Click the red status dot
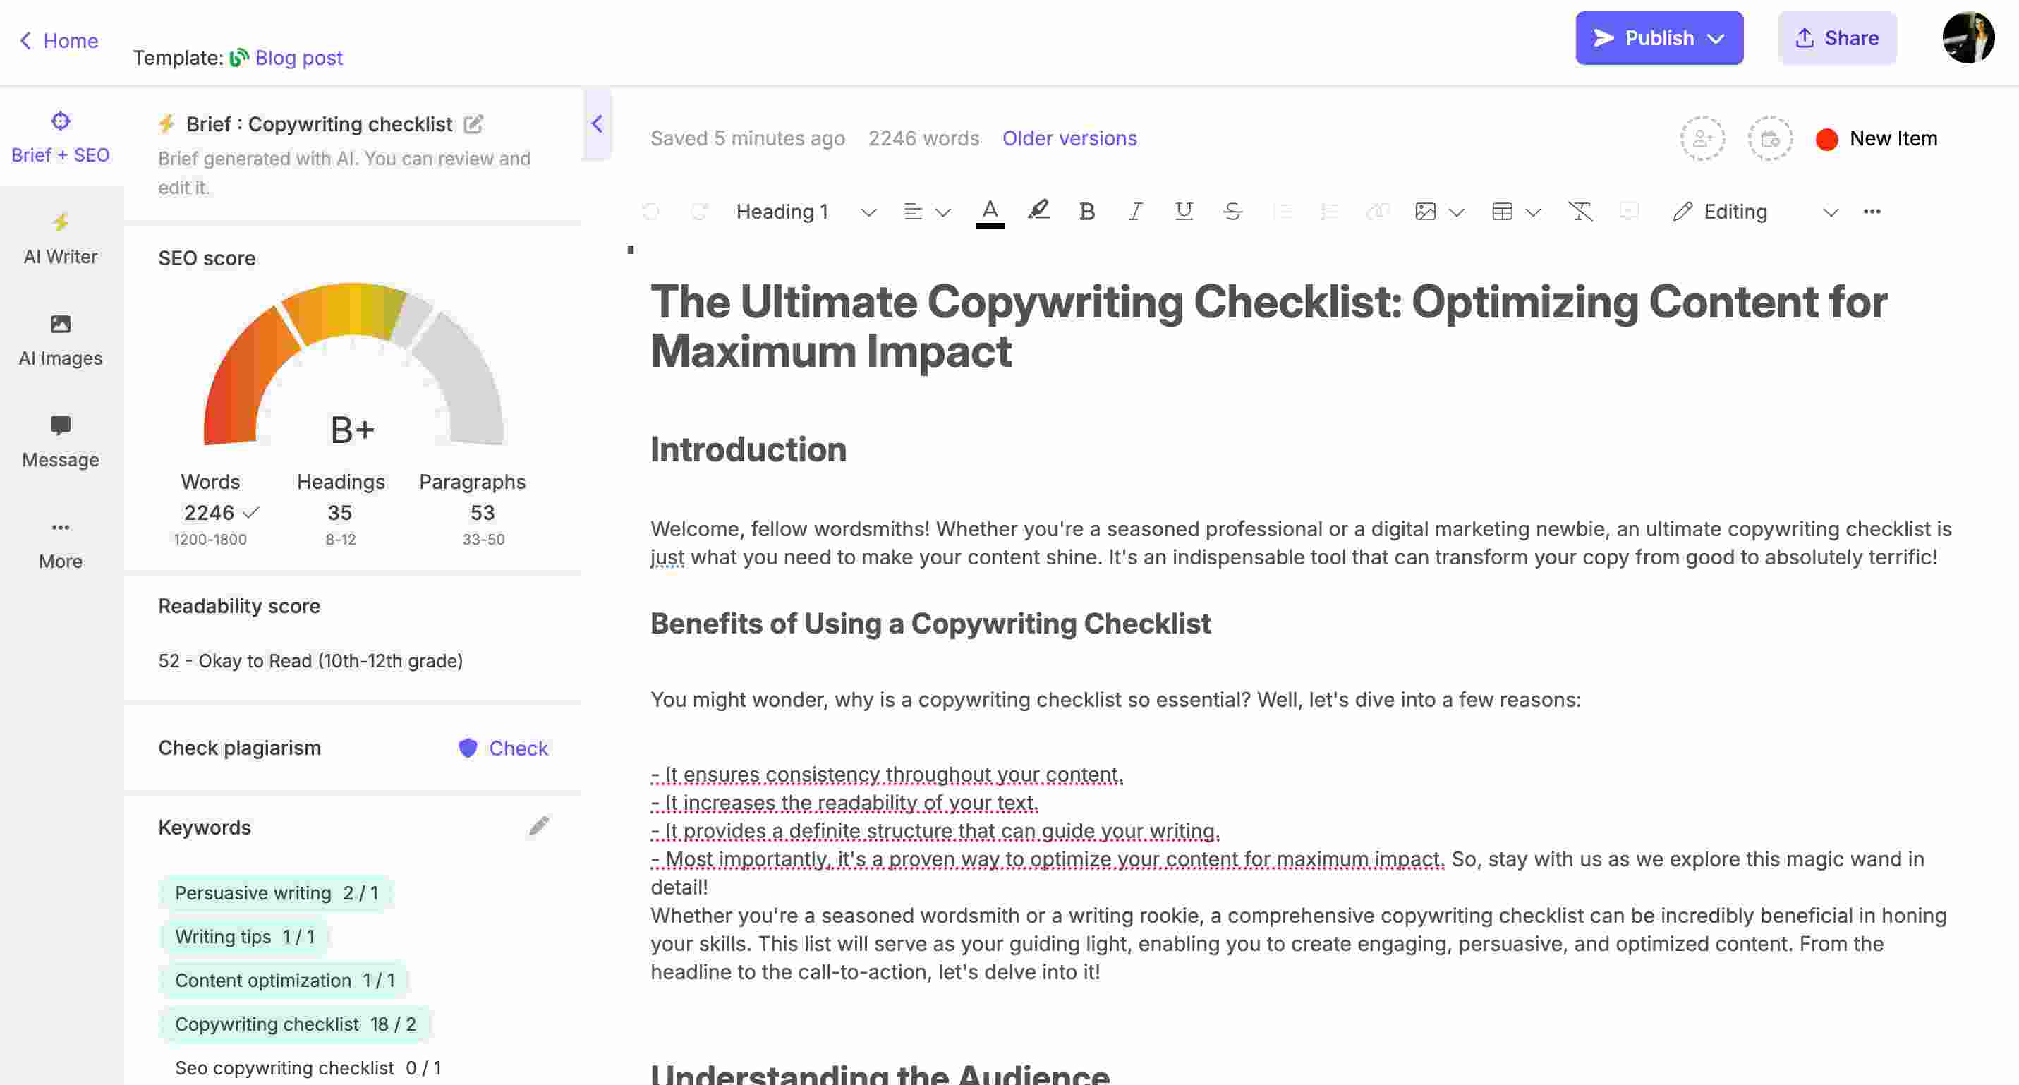Viewport: 2019px width, 1085px height. (x=1826, y=140)
